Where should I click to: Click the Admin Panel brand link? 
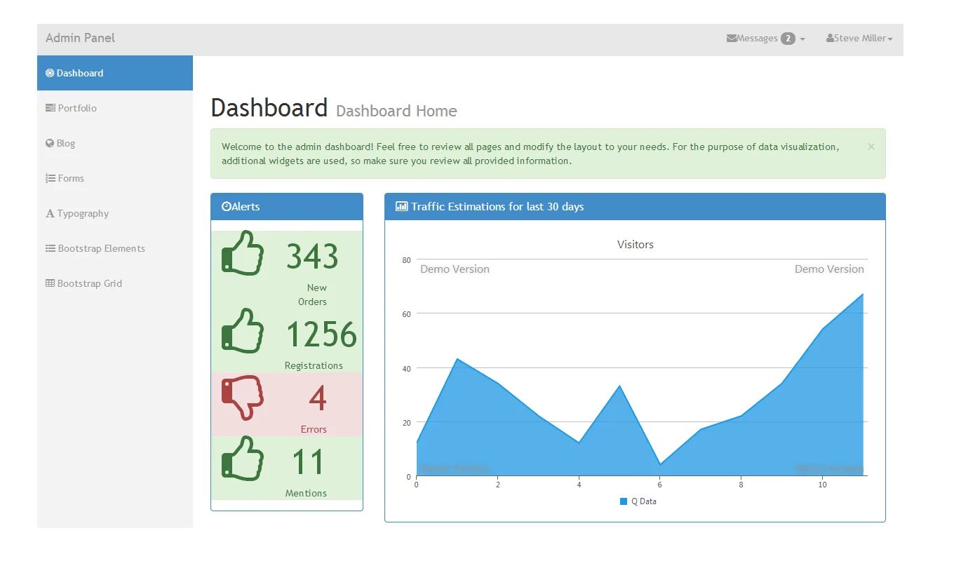tap(80, 38)
